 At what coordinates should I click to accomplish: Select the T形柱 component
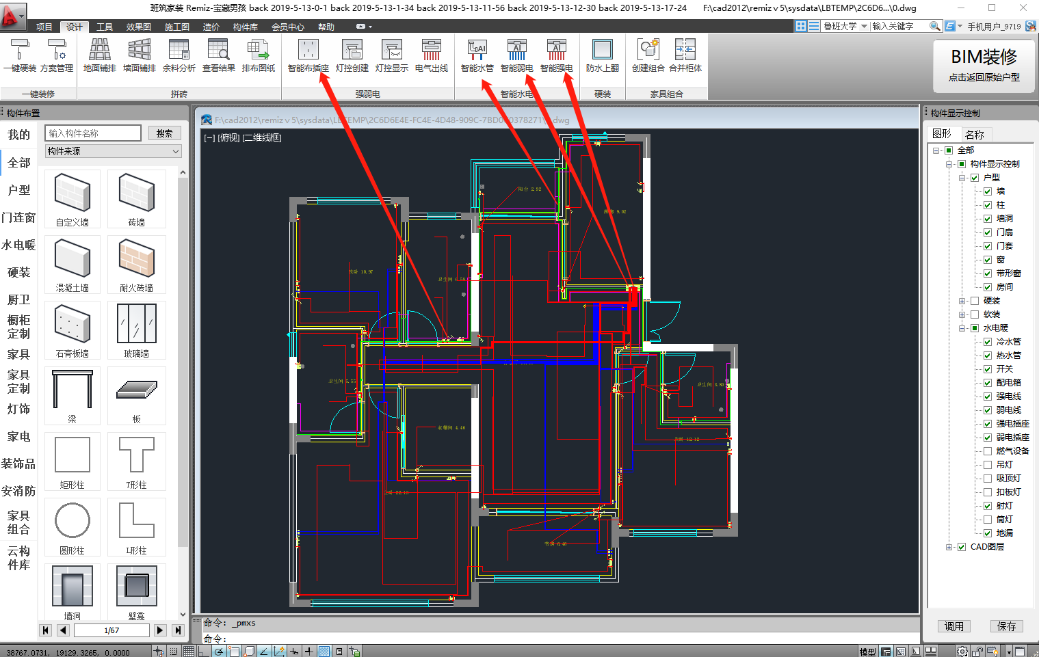tap(137, 461)
